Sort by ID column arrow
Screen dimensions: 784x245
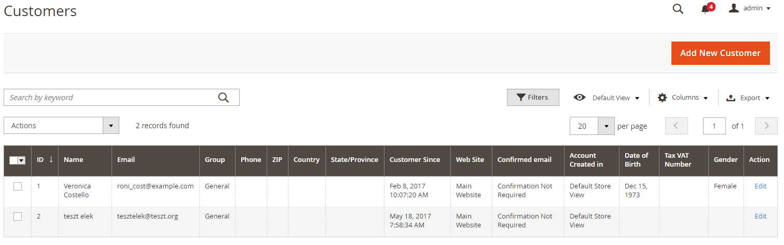pos(51,159)
